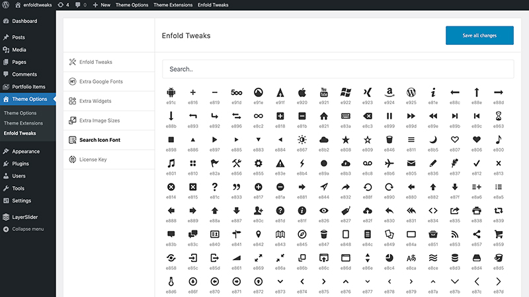Select the home icon e821
Screen dimensions: 529x297
[x=324, y=116]
